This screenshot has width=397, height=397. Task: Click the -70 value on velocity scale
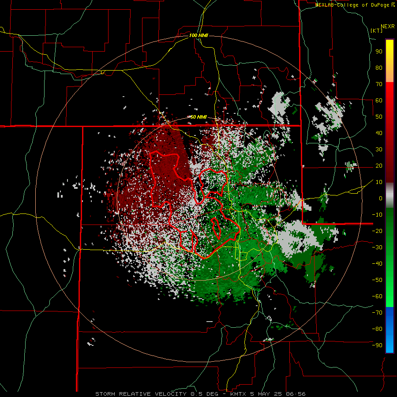377,313
